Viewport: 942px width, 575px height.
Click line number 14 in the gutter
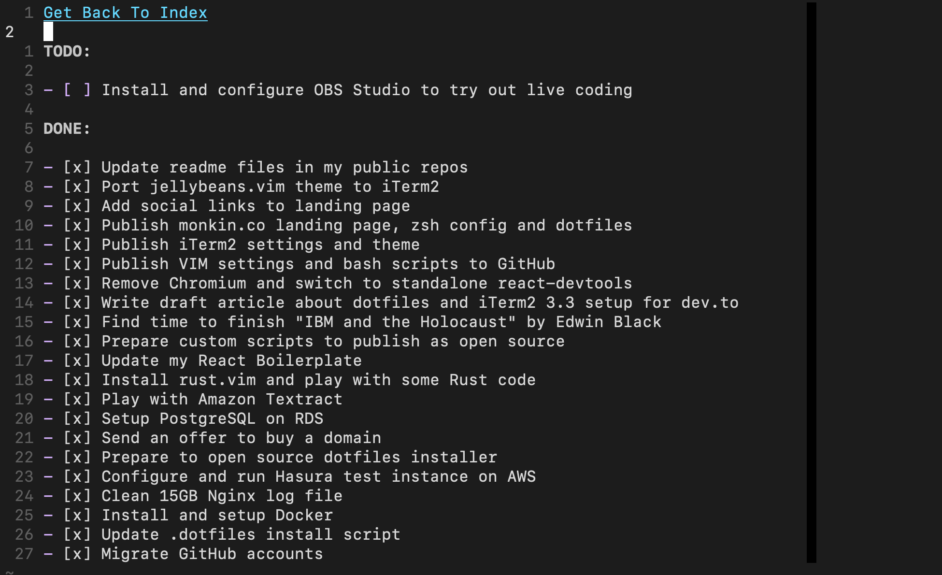coord(24,302)
